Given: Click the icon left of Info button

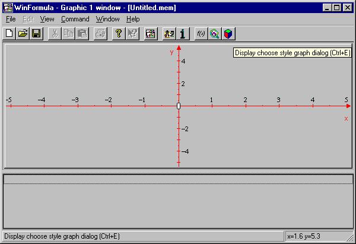Looking at the screenshot, I should click(170, 34).
